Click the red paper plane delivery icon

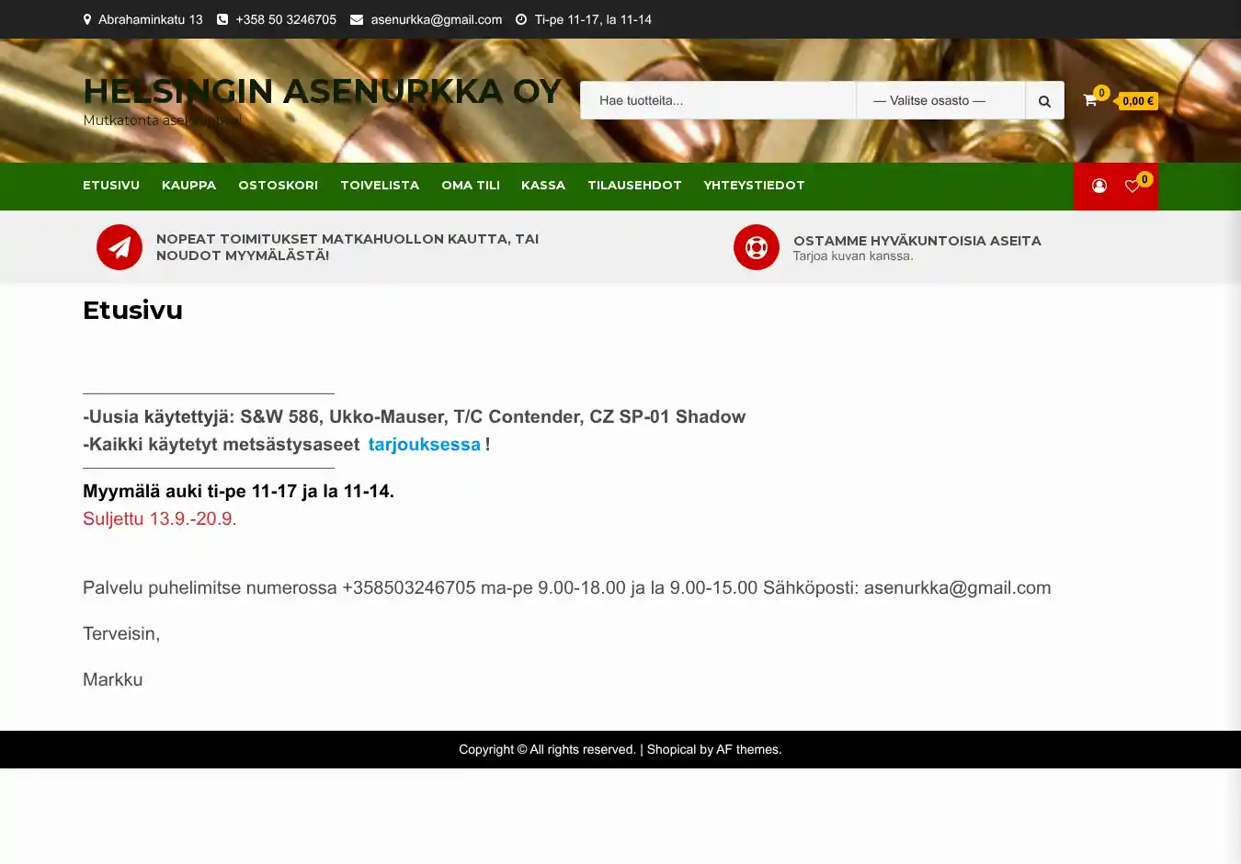click(120, 247)
